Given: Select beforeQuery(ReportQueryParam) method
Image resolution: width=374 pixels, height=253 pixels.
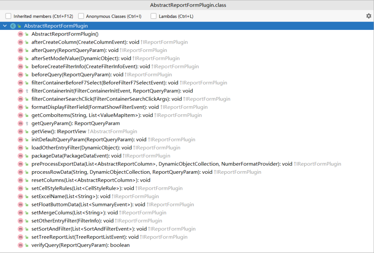Looking at the screenshot, I should click(187, 75).
